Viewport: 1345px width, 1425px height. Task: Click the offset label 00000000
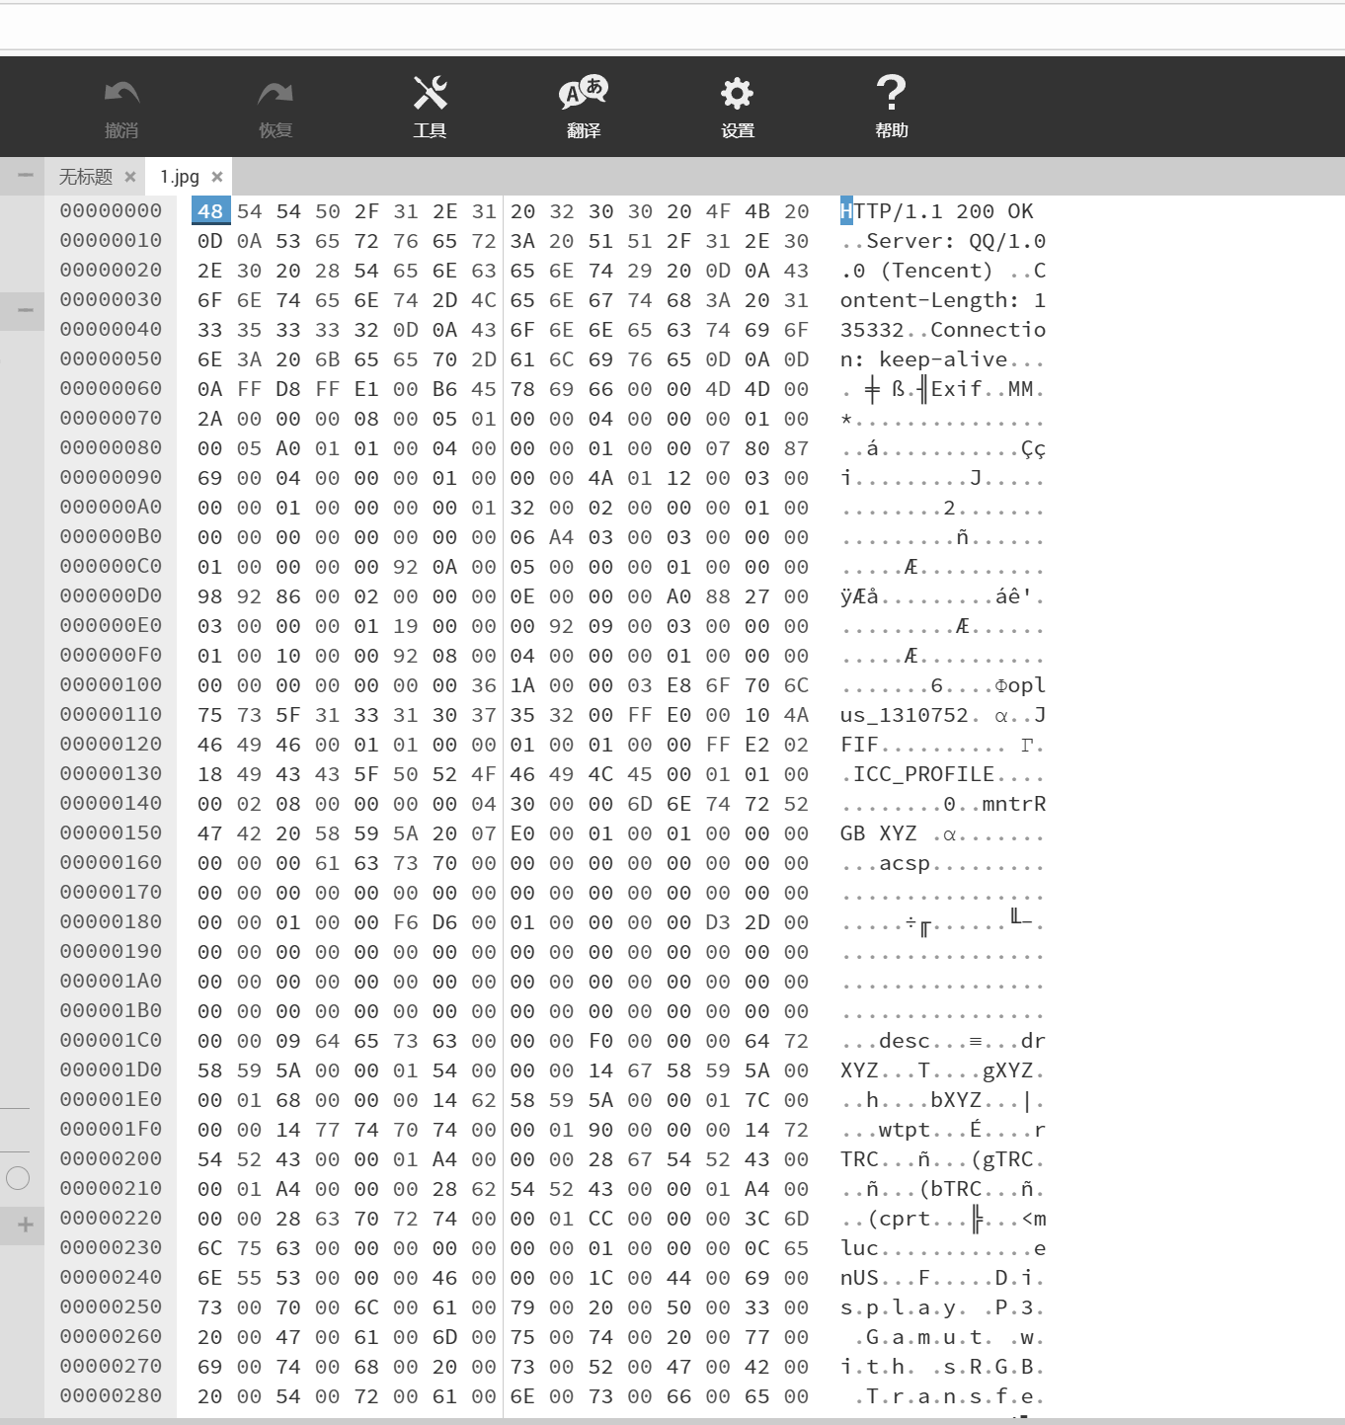pos(111,210)
